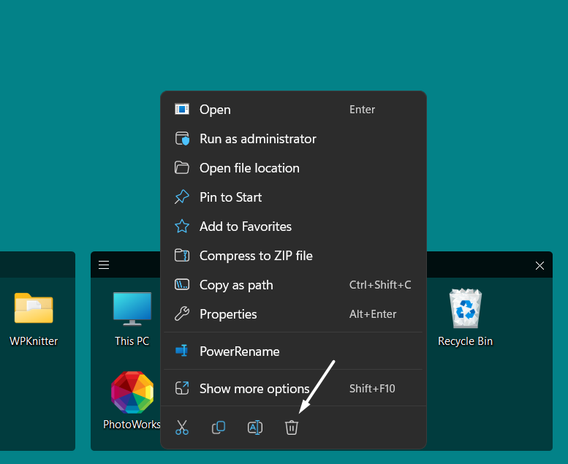Screen dimensions: 568x464
Task: Launch PowerRename from the menu
Action: click(x=239, y=351)
